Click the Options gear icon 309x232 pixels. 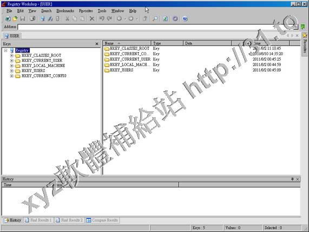coord(175,19)
